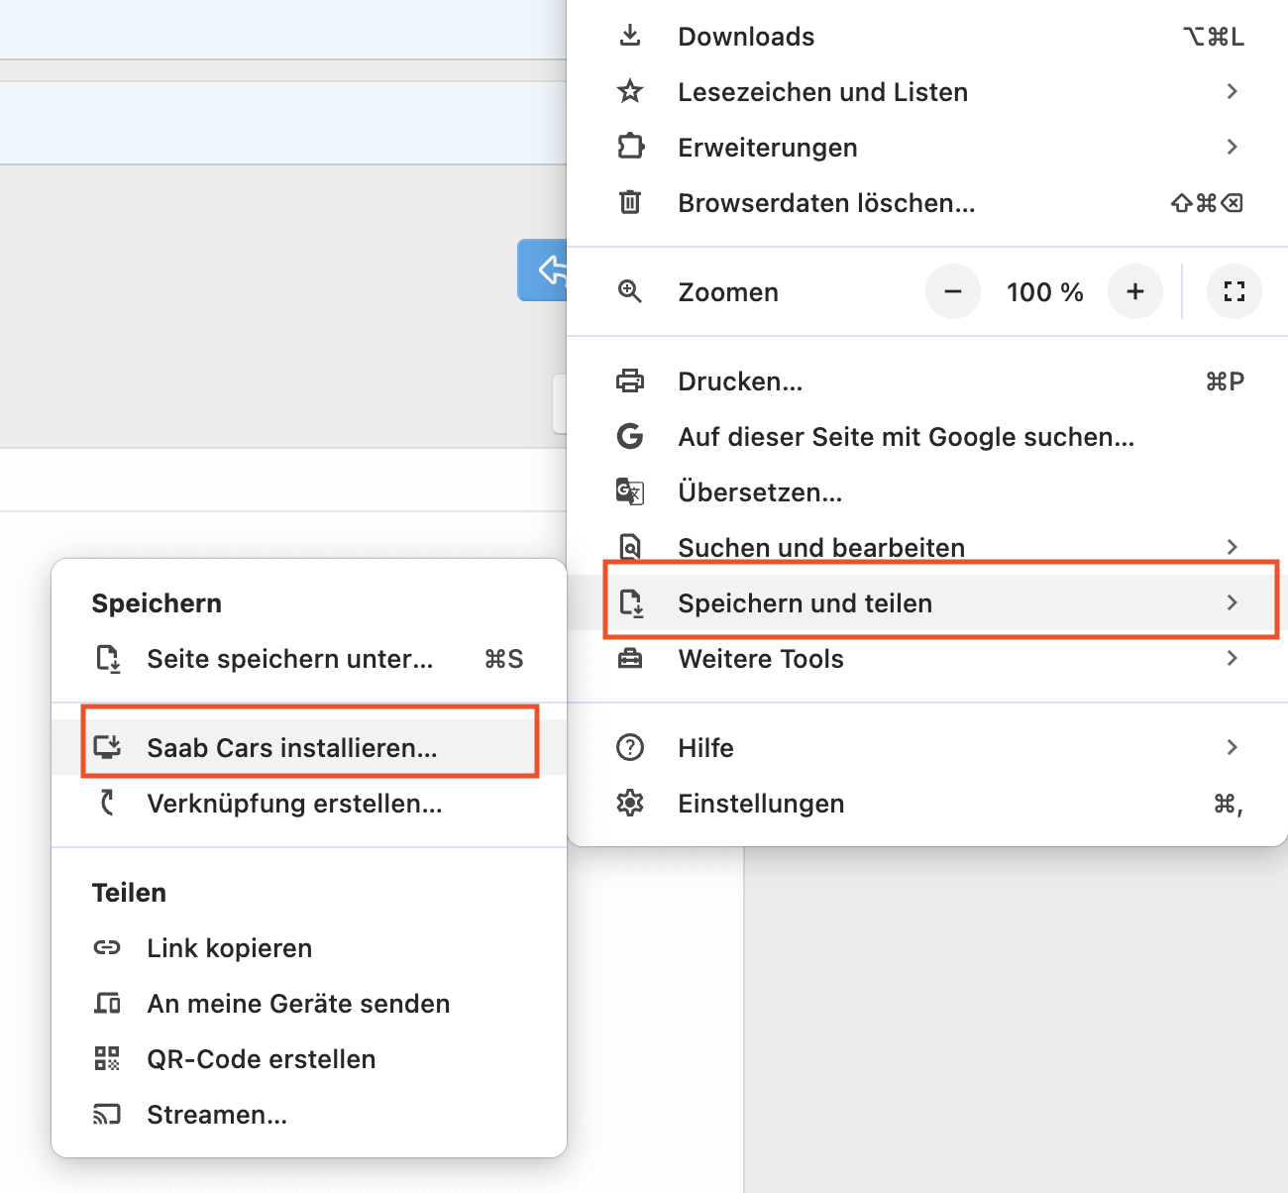The width and height of the screenshot is (1288, 1193).
Task: Click the translate icon beside Übersetzen
Action: 630,491
